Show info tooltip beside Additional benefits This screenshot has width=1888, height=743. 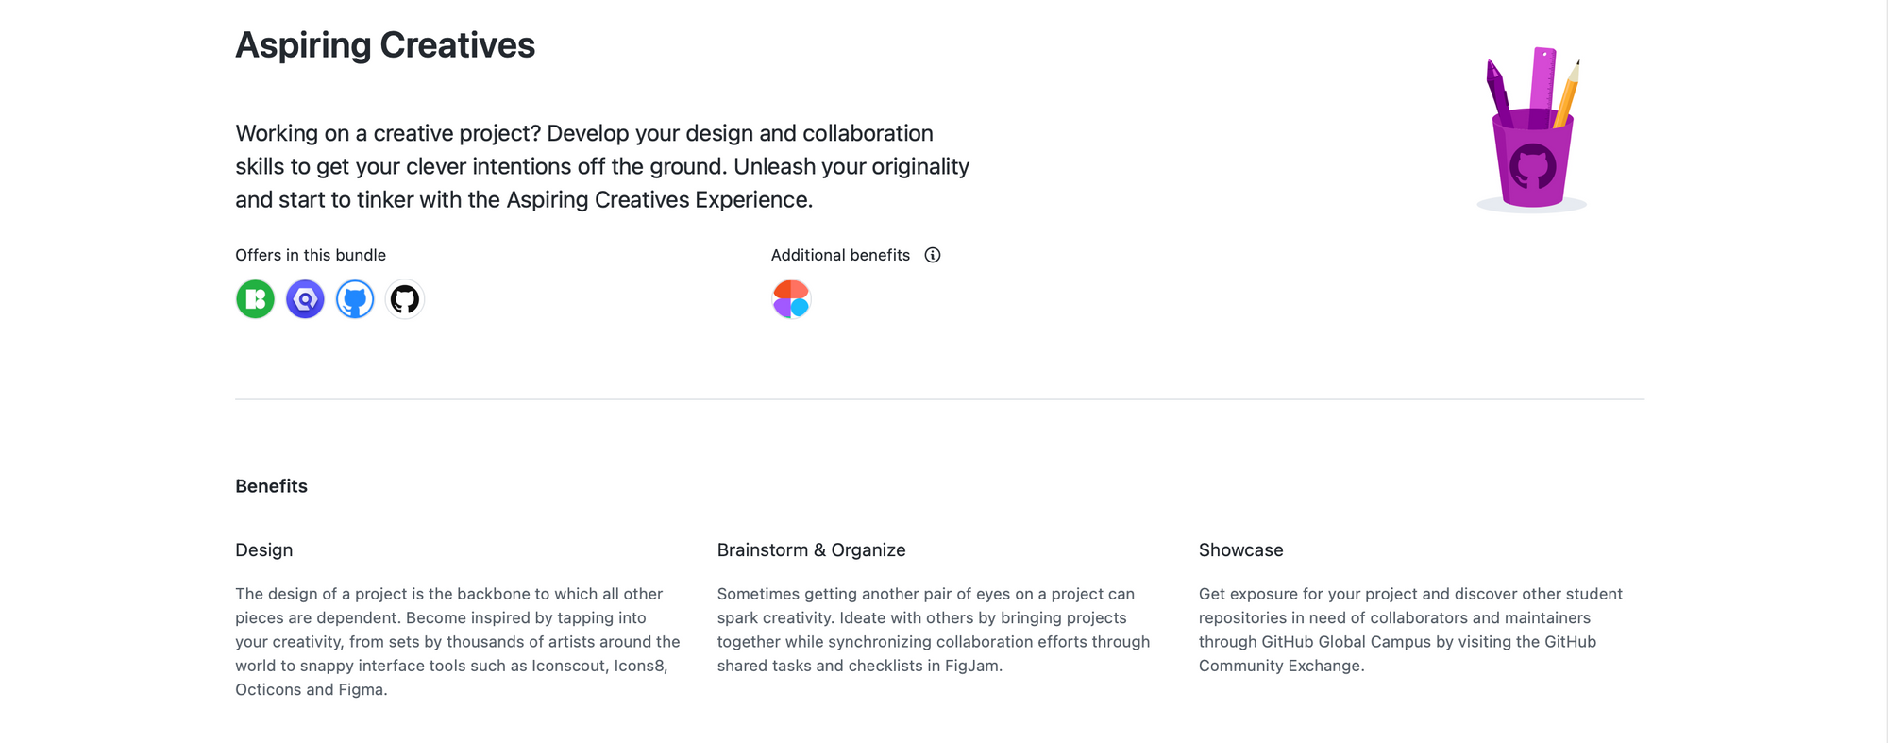point(933,255)
